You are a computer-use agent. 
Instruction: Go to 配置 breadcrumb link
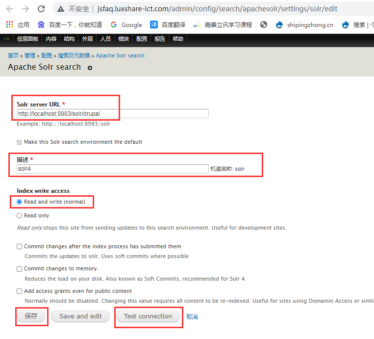pyautogui.click(x=47, y=55)
